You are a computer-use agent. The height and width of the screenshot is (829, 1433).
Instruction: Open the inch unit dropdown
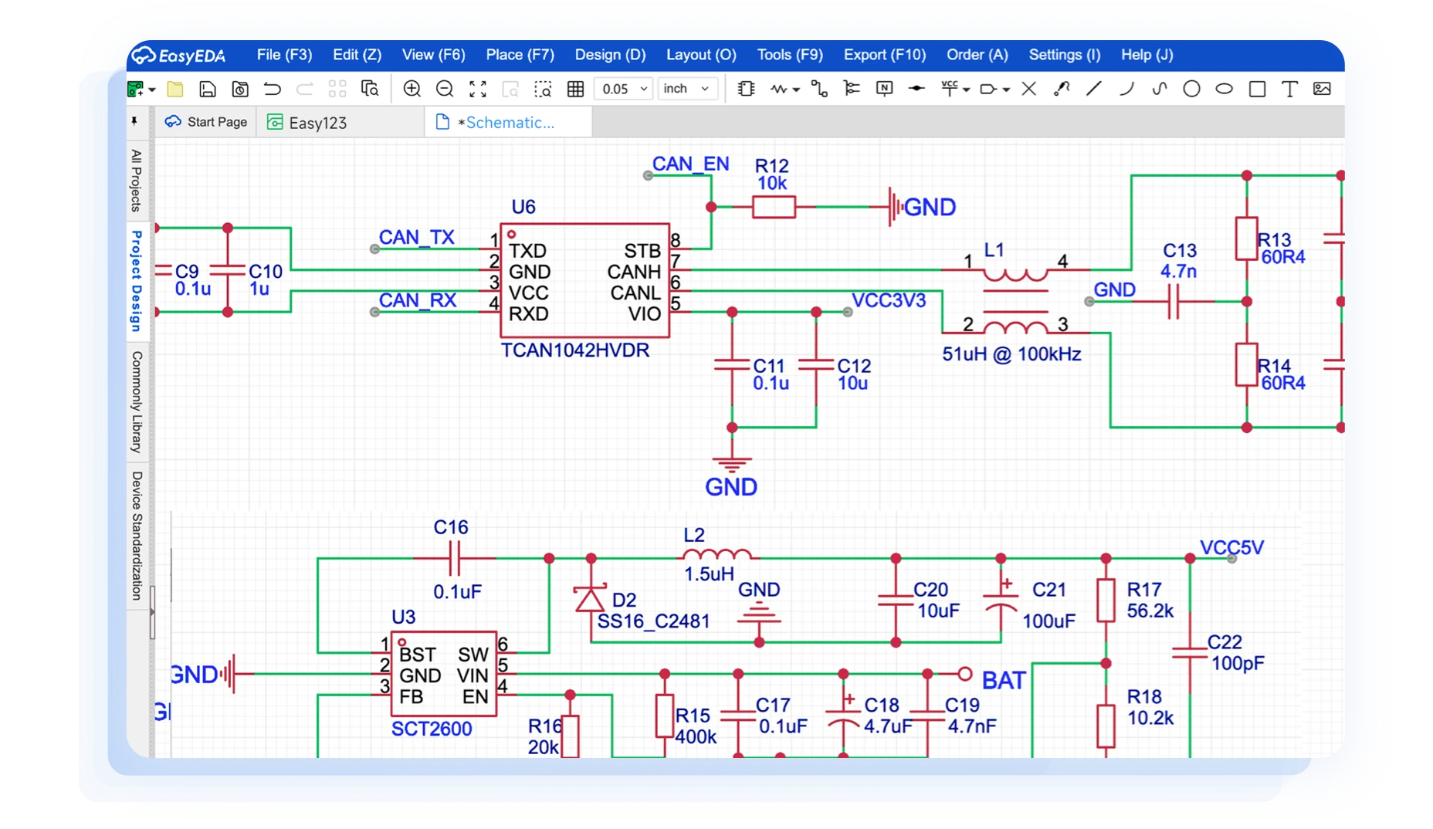(687, 90)
